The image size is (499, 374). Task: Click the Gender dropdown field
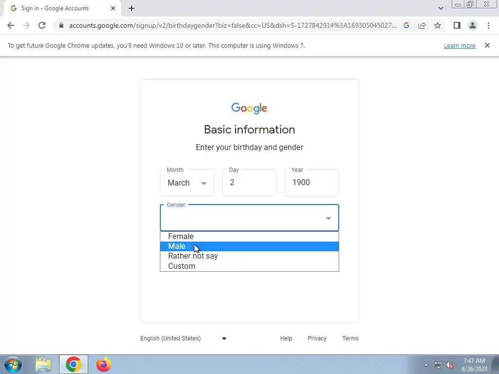249,218
